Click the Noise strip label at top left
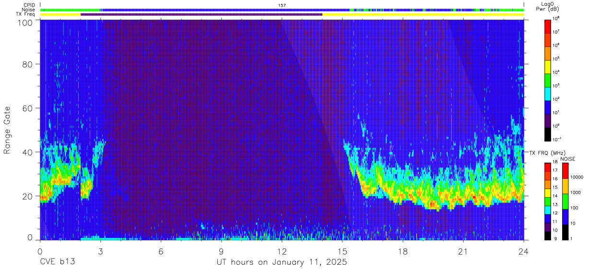This screenshot has height=272, width=589. tap(29, 10)
